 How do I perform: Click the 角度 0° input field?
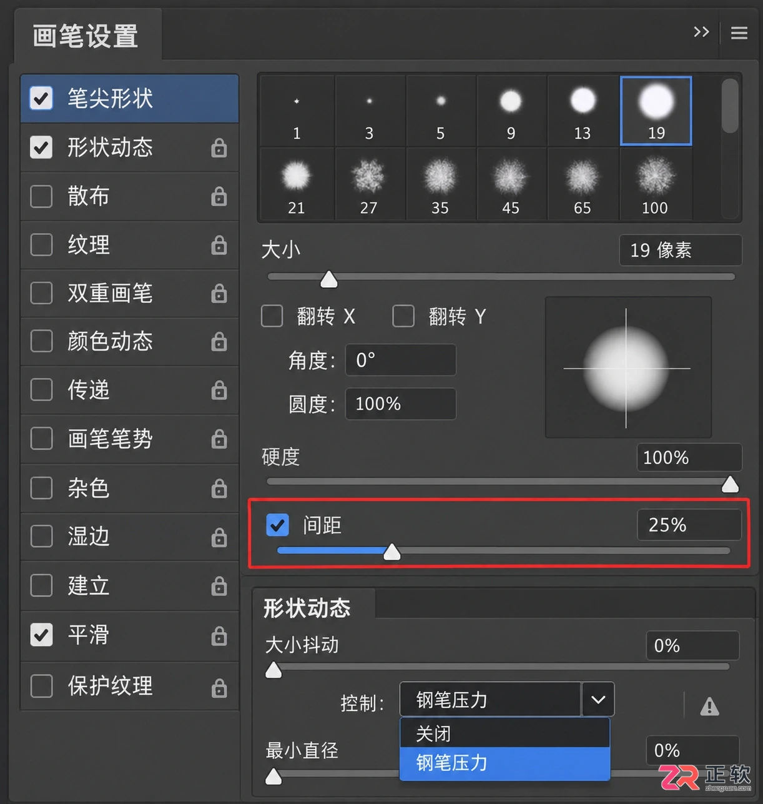[x=401, y=360]
